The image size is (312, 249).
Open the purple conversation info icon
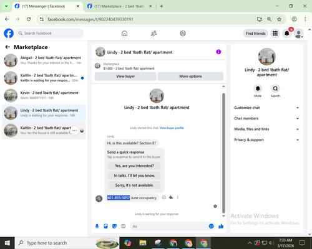click(x=218, y=52)
